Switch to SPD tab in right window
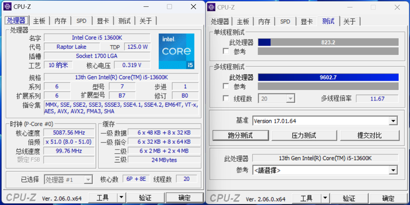Viewport: 410px width, 205px height. pos(285,21)
